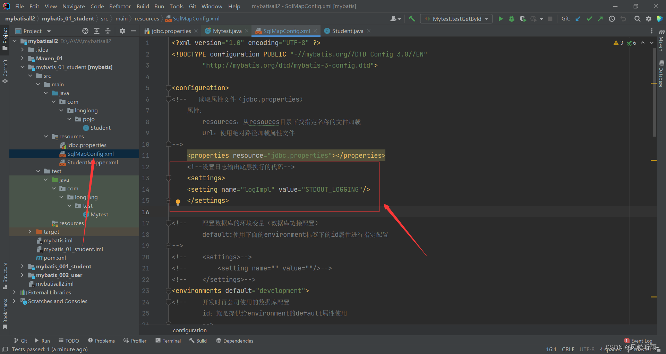Commit changes with green checkmark icon
Screen dimensions: 666x354
589,19
